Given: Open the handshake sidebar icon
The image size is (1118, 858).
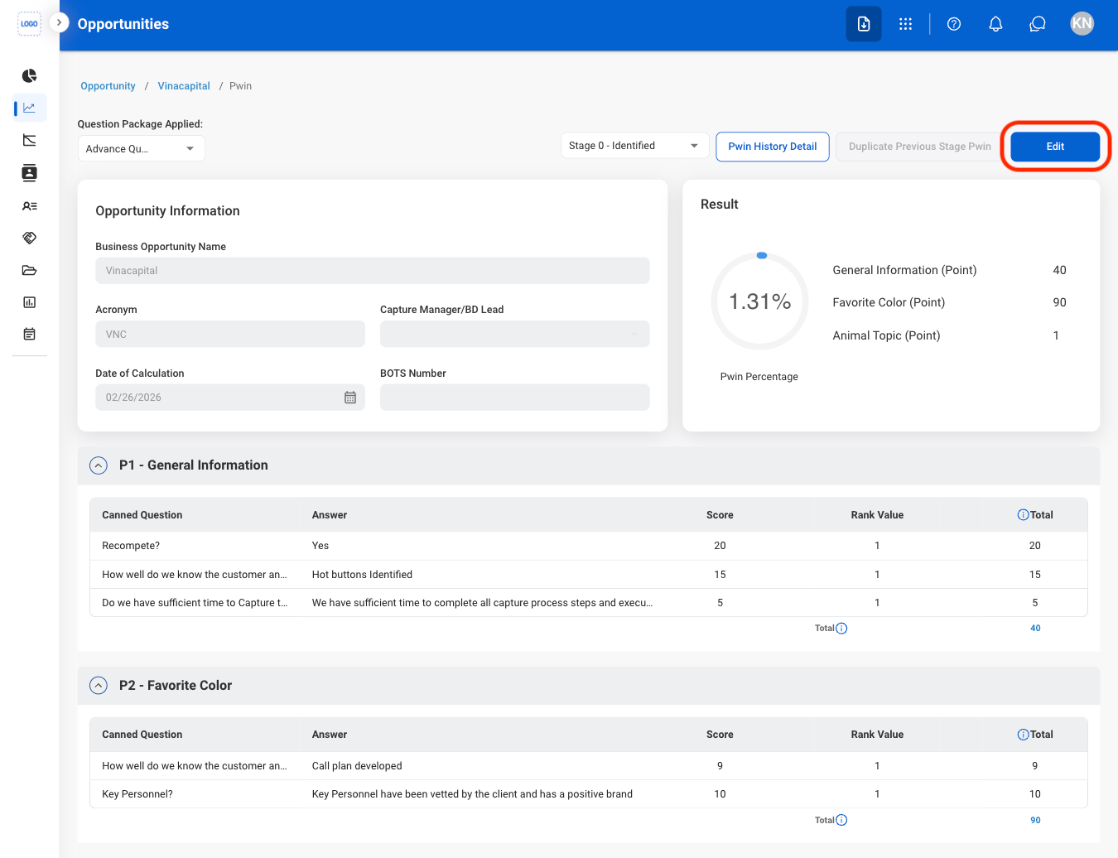Looking at the screenshot, I should (29, 239).
